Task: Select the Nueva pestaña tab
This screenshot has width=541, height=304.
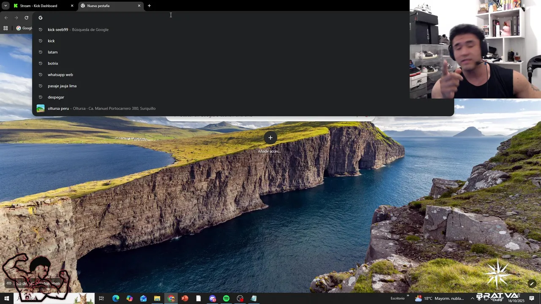Action: click(111, 6)
